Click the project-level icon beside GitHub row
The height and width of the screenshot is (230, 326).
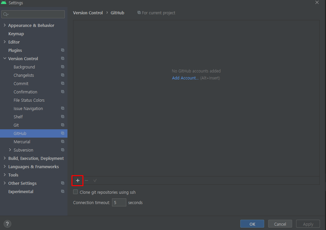click(x=62, y=133)
